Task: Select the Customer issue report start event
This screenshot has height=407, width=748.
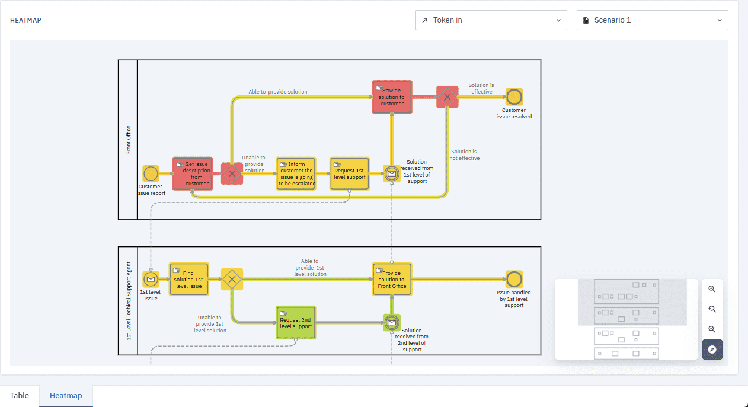Action: [151, 174]
